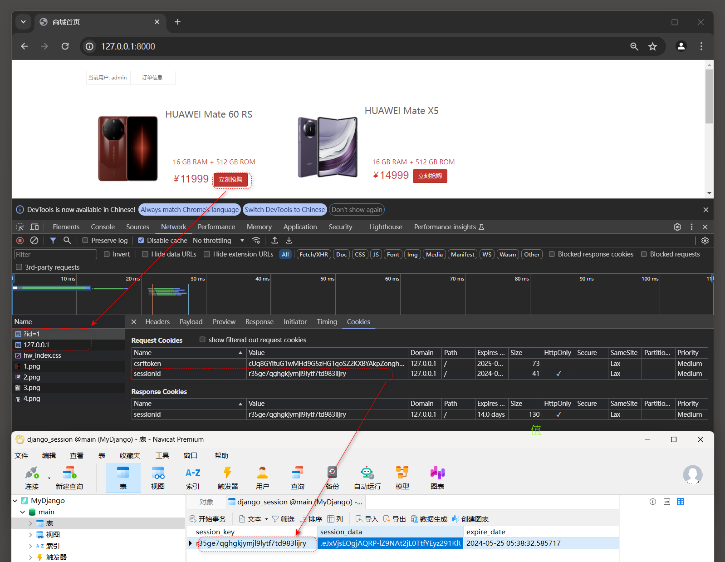Expand 表 tables tree node
Screen dimensions: 725x562
coord(30,523)
